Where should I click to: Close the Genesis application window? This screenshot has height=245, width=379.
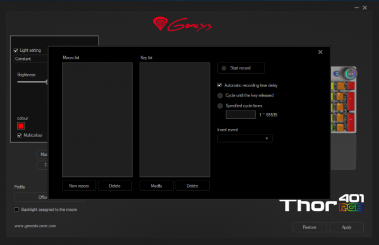click(x=364, y=8)
